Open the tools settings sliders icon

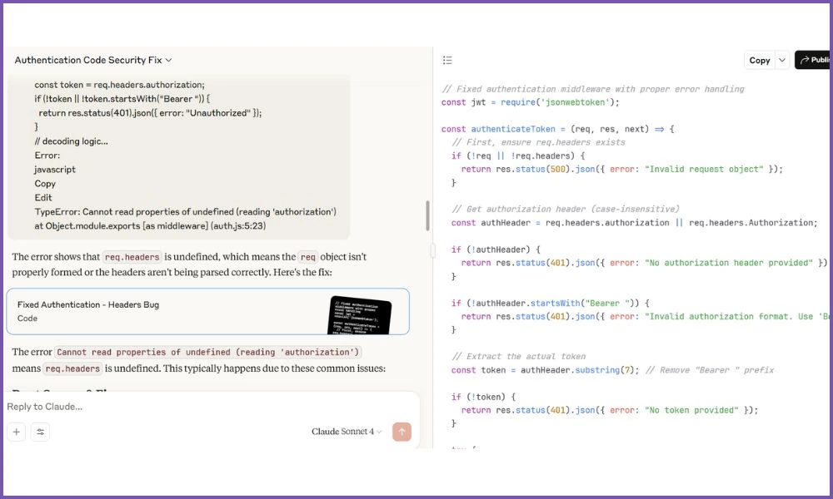40,432
